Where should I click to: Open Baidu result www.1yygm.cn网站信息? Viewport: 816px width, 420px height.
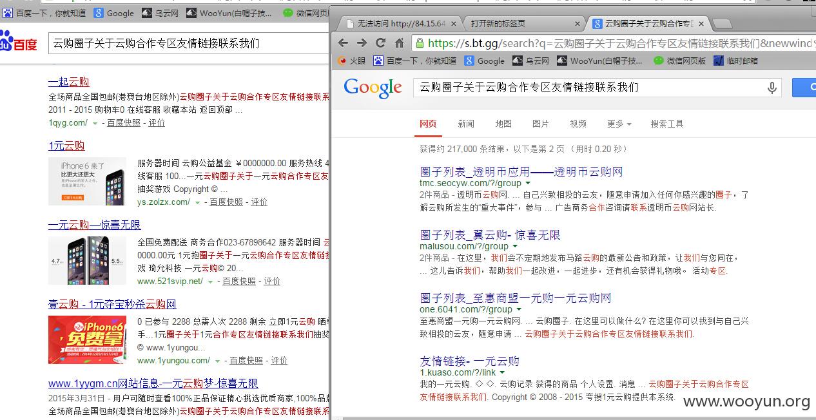tap(153, 383)
